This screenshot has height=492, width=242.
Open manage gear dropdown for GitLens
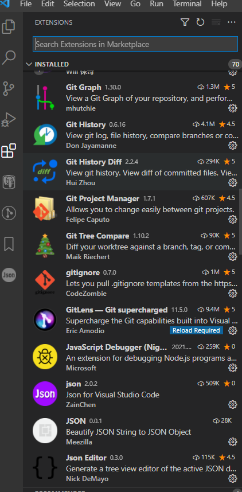(x=232, y=330)
